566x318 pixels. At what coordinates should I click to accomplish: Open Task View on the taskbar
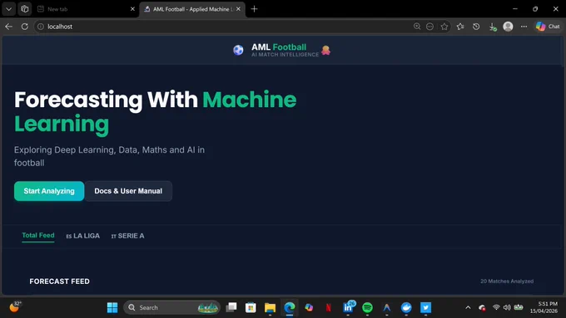point(231,307)
